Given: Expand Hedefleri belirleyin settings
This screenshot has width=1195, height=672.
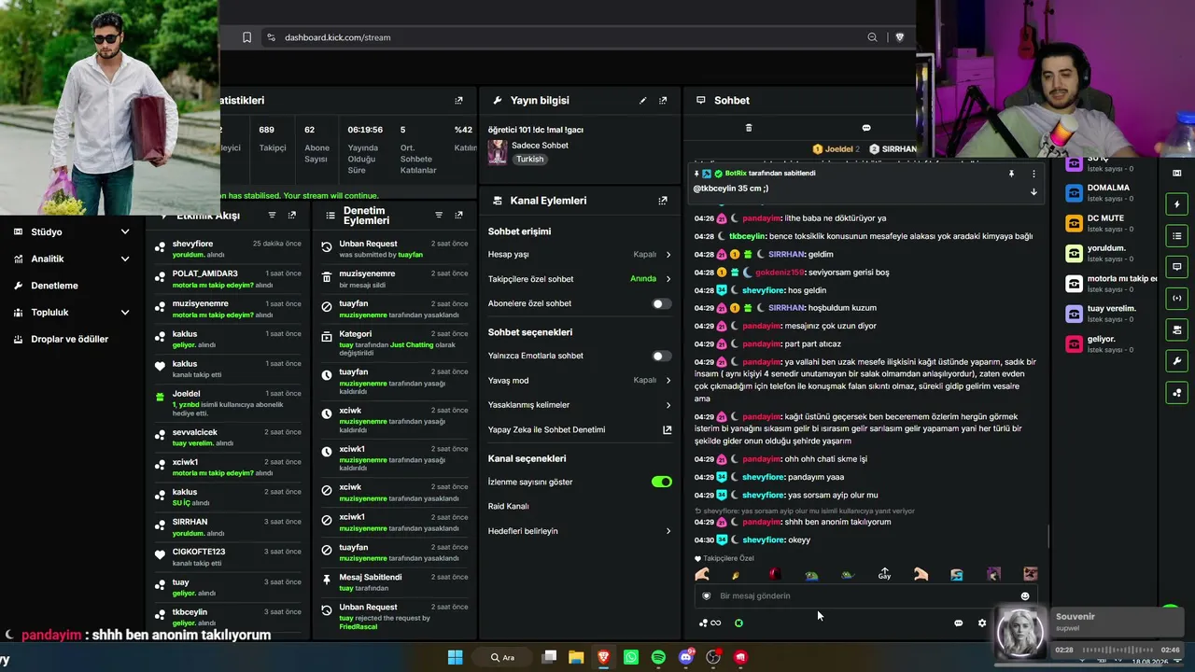Looking at the screenshot, I should (579, 531).
